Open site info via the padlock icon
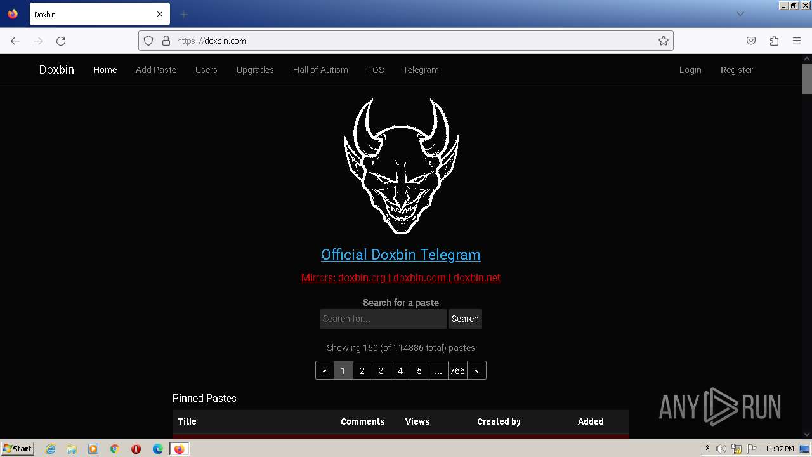This screenshot has height=457, width=812. [x=166, y=41]
